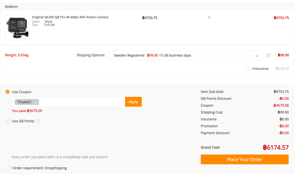Click the You save ฿3679.09 message

[x=27, y=111]
